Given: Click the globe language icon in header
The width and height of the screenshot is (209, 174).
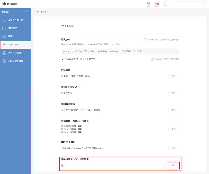Looking at the screenshot, I should 148,3.
